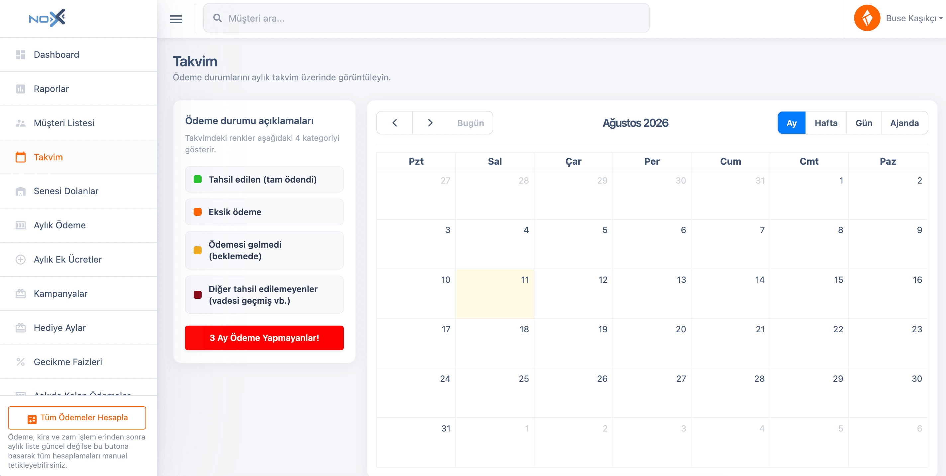Click the Raporlar chart icon

(x=21, y=89)
